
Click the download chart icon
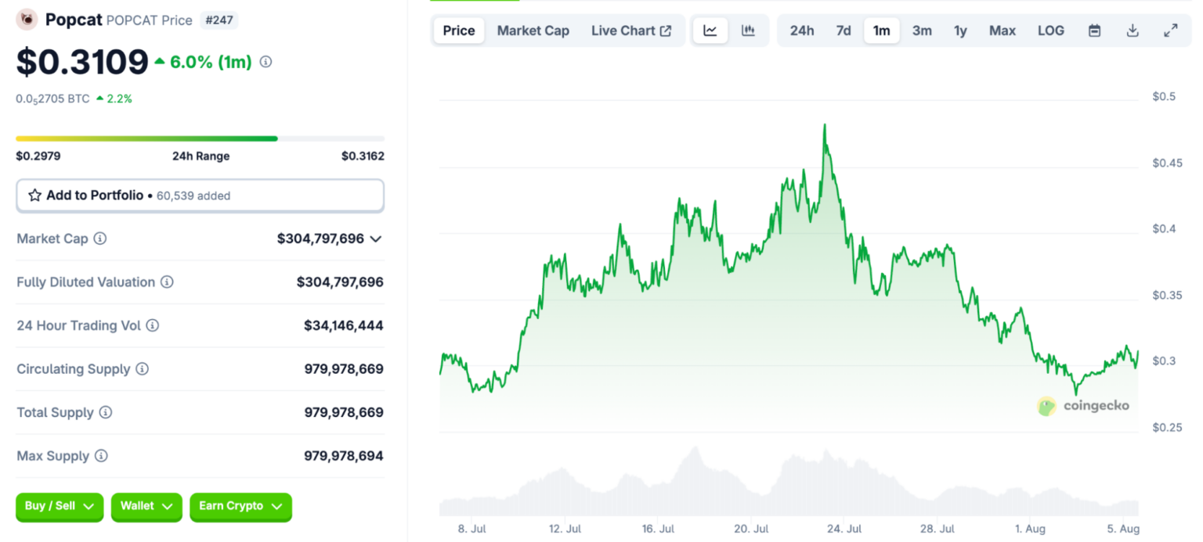tap(1132, 31)
